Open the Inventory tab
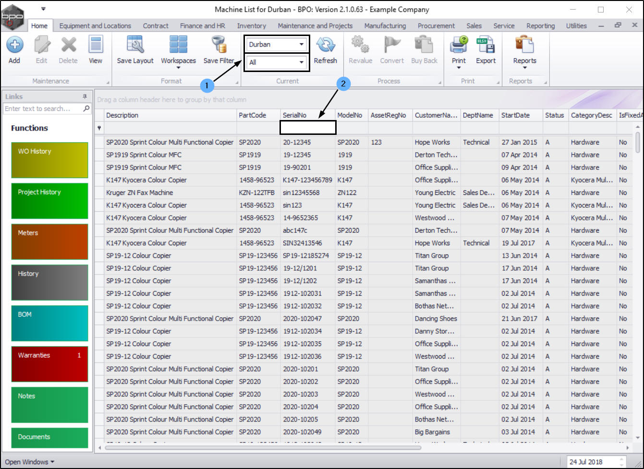The width and height of the screenshot is (644, 469). [251, 26]
